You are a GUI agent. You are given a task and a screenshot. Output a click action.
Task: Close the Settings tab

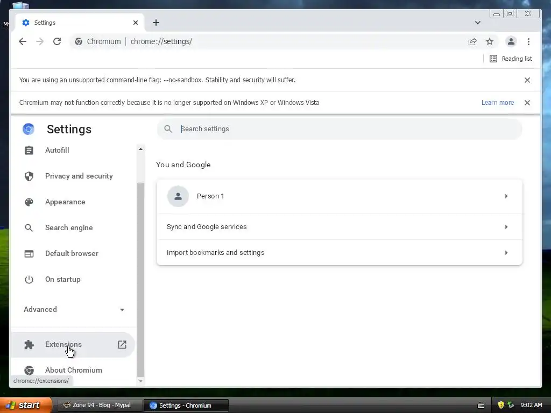tap(136, 23)
